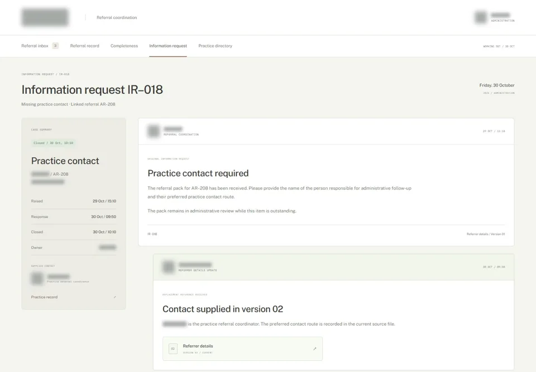
Task: Click the 02 version badge on Referrer details
Action: tap(173, 349)
